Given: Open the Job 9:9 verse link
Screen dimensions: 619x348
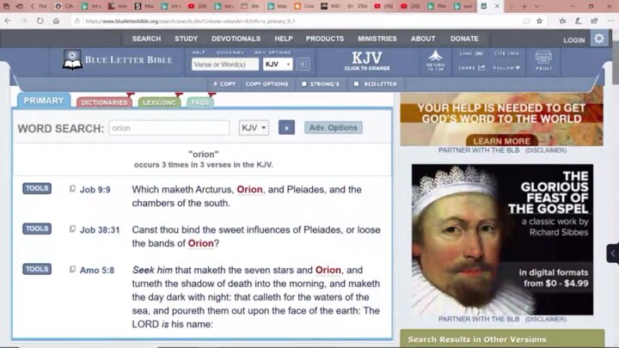Looking at the screenshot, I should pos(95,190).
